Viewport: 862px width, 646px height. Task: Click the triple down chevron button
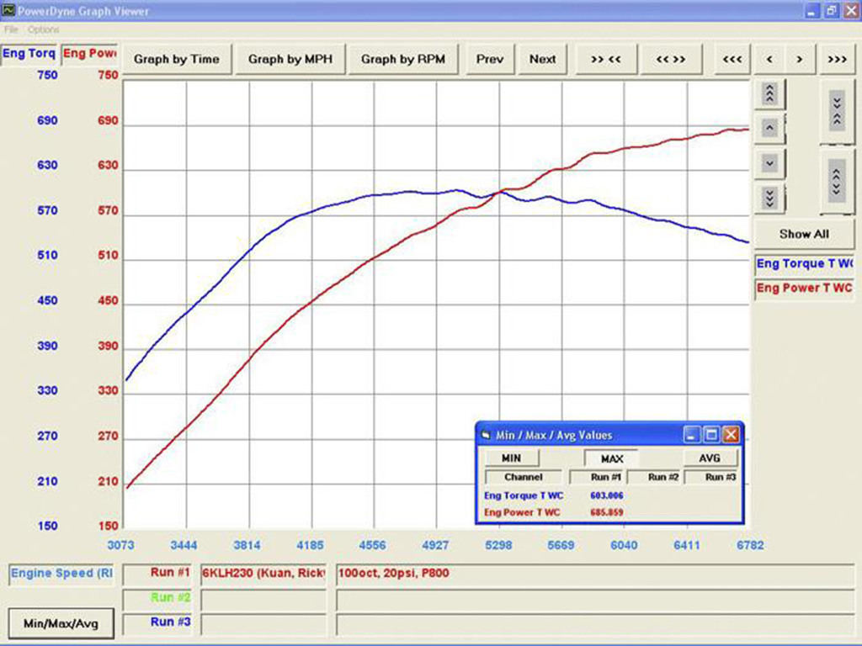click(769, 198)
